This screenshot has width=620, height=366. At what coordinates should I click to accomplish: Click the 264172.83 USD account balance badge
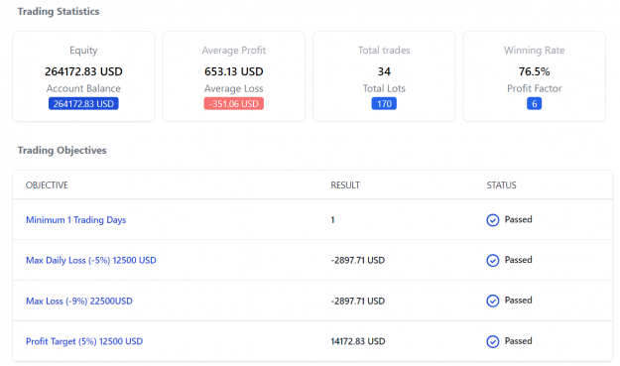click(83, 104)
